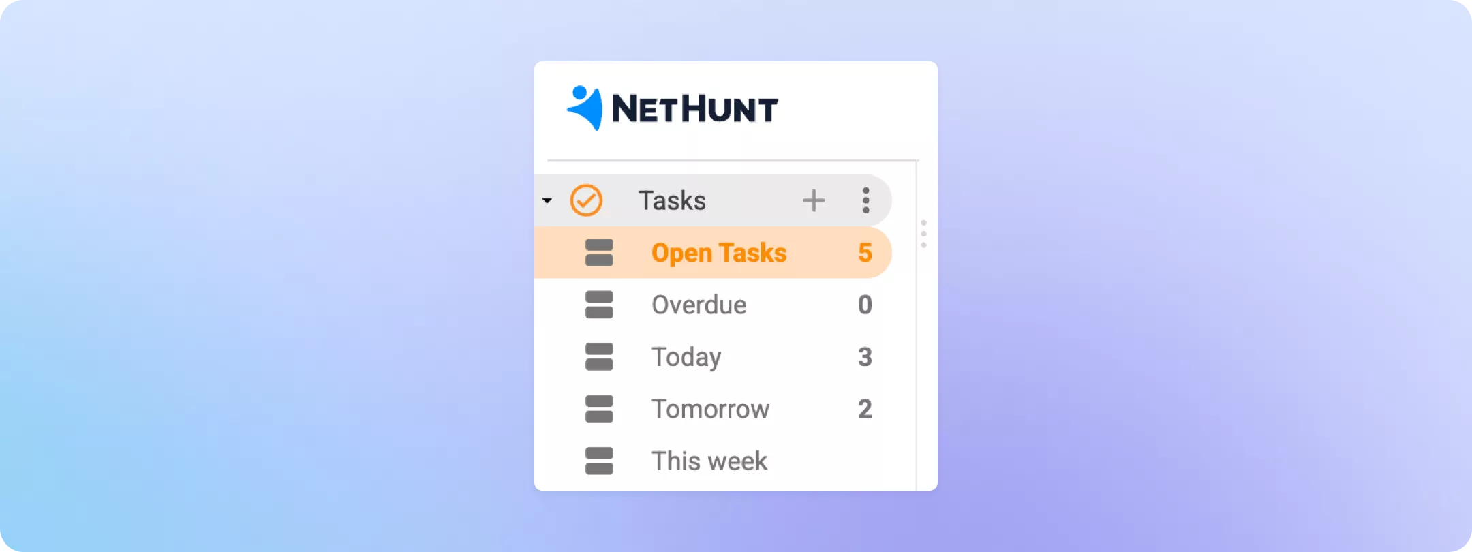The width and height of the screenshot is (1472, 552).
Task: Click the Overdue count 0
Action: pyautogui.click(x=865, y=305)
